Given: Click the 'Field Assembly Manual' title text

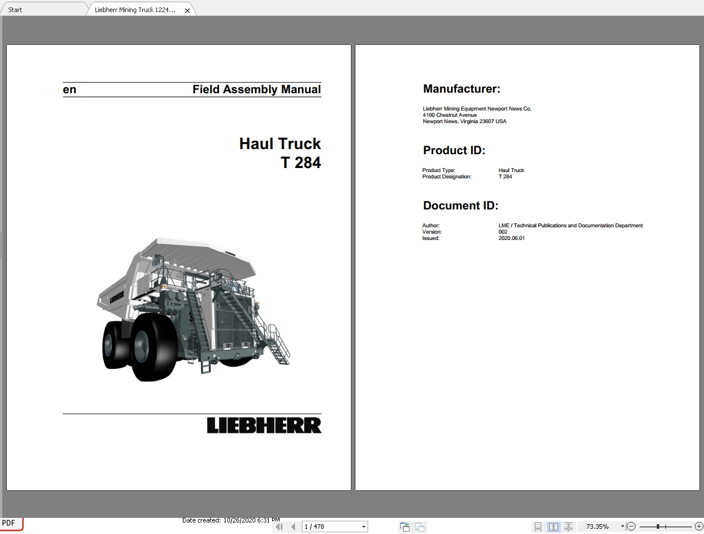Looking at the screenshot, I should tap(257, 89).
